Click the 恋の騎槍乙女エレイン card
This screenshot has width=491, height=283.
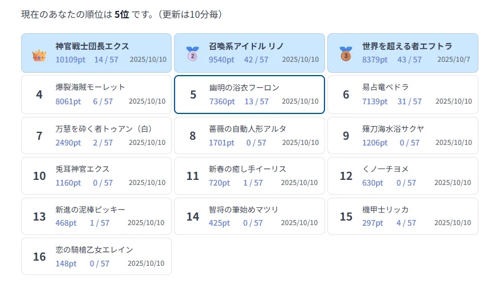(x=96, y=257)
